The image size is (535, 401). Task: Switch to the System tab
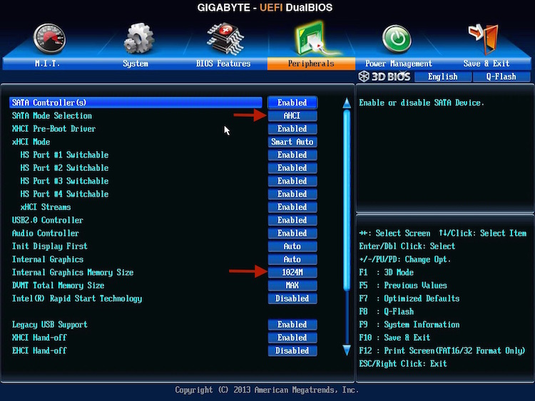[x=136, y=63]
